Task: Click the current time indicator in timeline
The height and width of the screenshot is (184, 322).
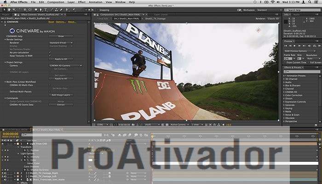Action: coord(152,136)
